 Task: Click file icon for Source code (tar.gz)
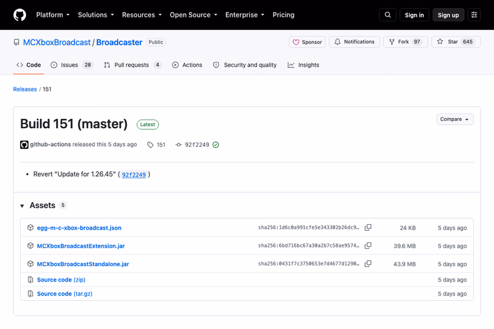(x=30, y=294)
